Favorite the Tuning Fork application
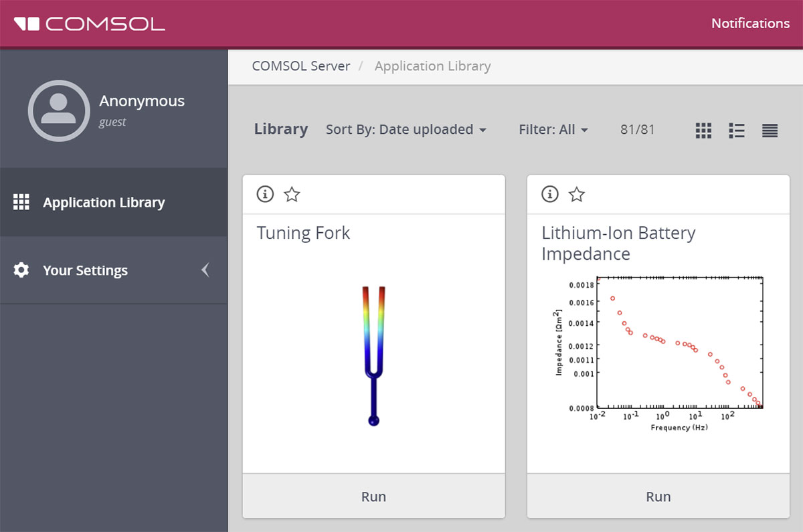 (x=292, y=194)
